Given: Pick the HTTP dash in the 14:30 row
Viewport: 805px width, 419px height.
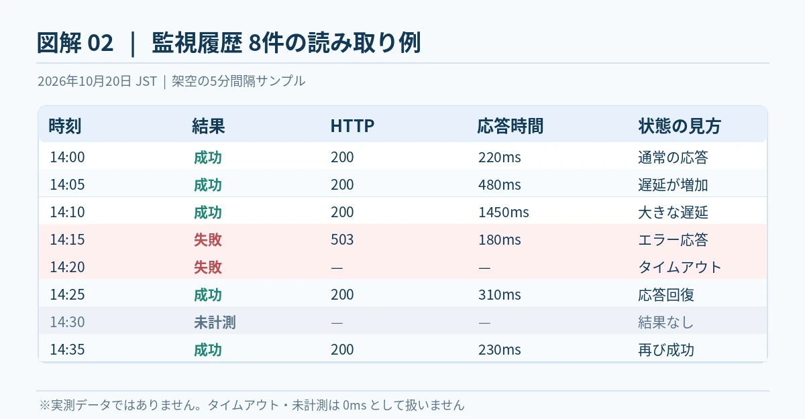Looking at the screenshot, I should point(337,322).
